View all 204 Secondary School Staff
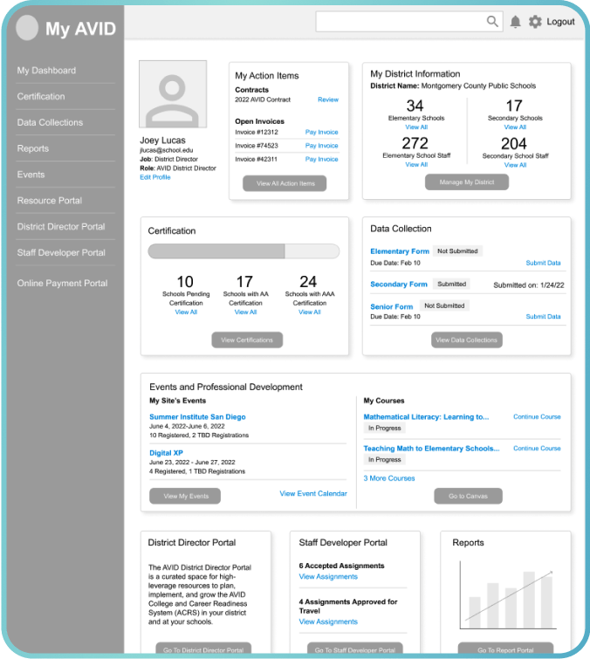Image resolution: width=590 pixels, height=659 pixels. 515,165
